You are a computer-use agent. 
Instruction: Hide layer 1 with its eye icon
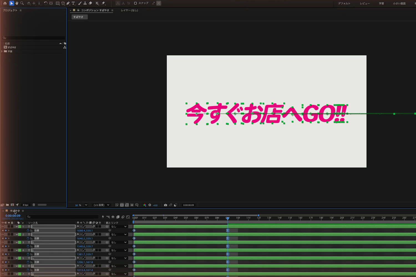click(3, 227)
